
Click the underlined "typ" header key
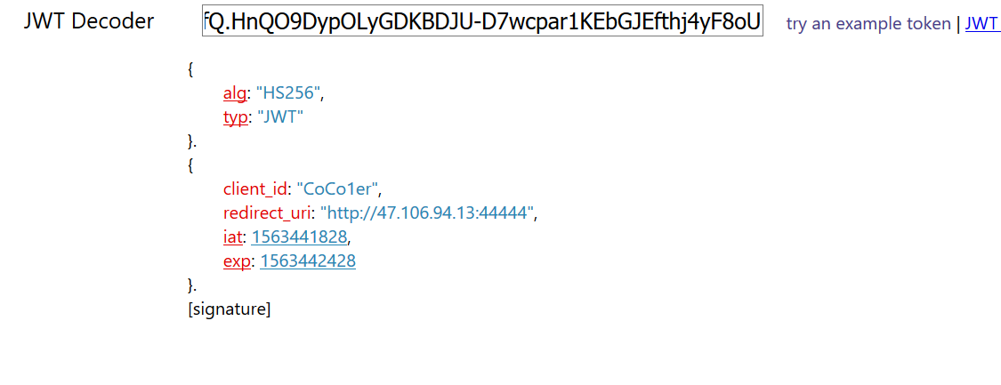pyautogui.click(x=235, y=117)
